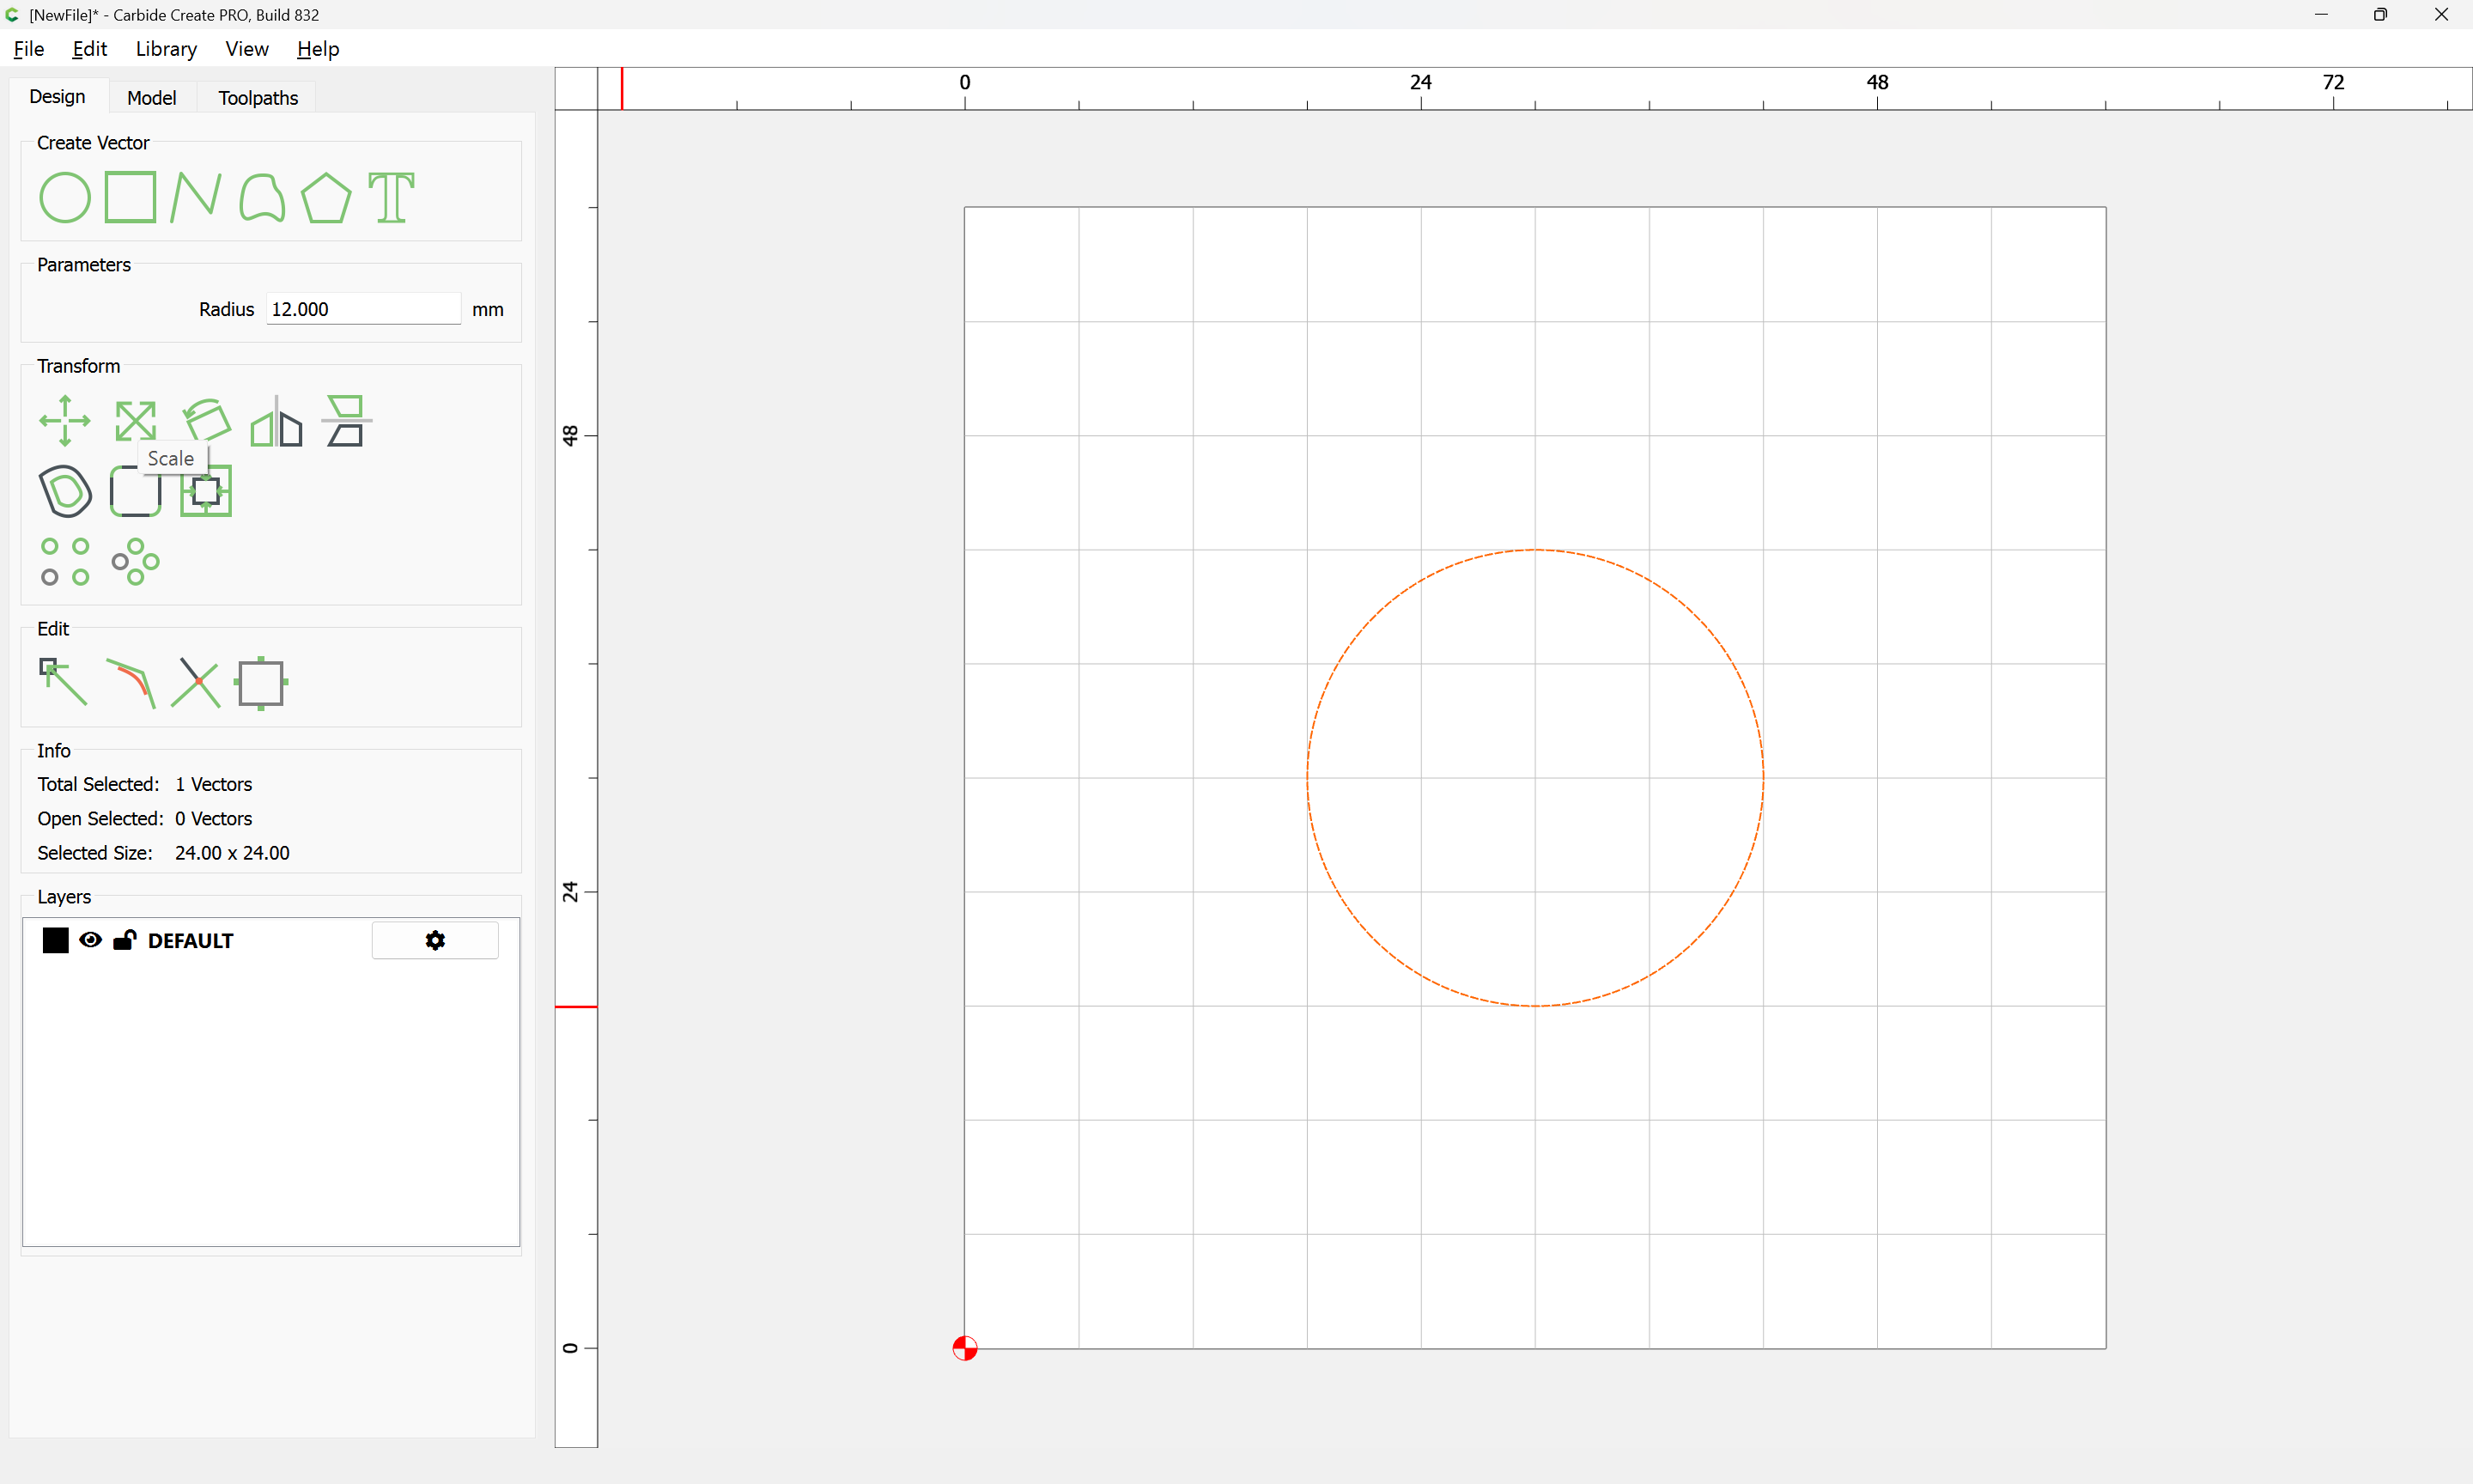The width and height of the screenshot is (2473, 1484).
Task: Toggle visibility of DEFAULT layer
Action: [90, 940]
